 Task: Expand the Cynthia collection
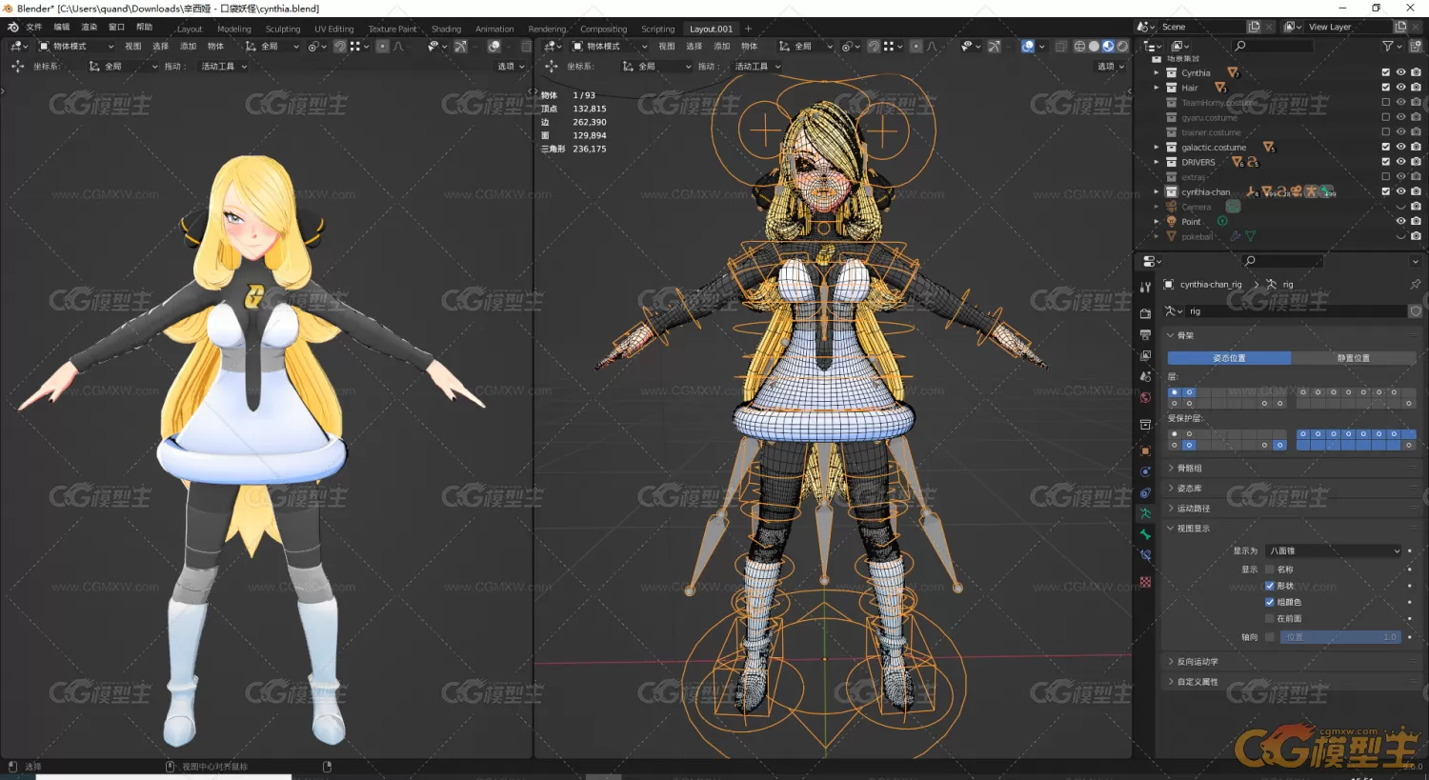[1157, 73]
